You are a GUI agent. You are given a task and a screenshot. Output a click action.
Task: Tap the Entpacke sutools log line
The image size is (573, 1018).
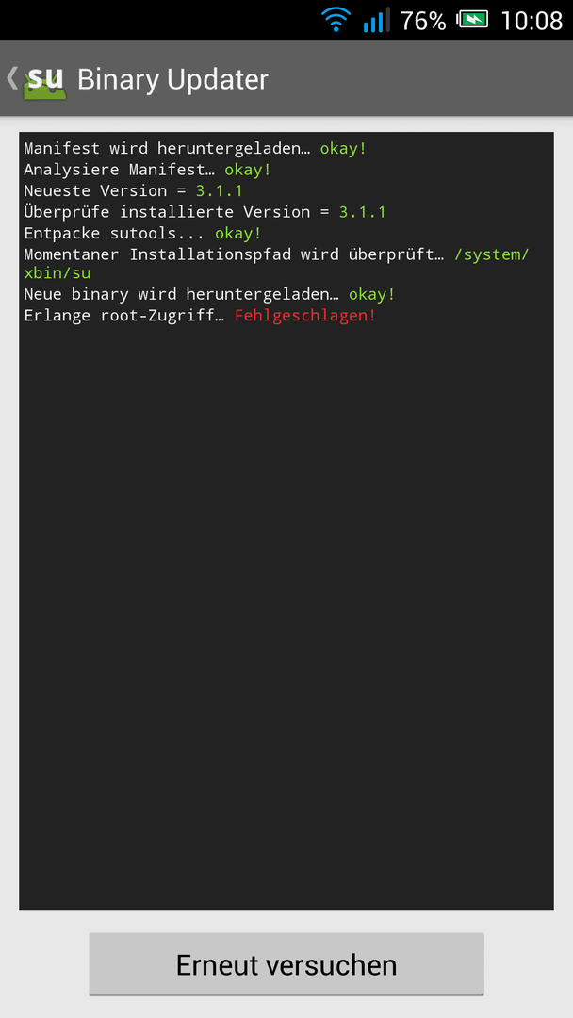tap(142, 233)
